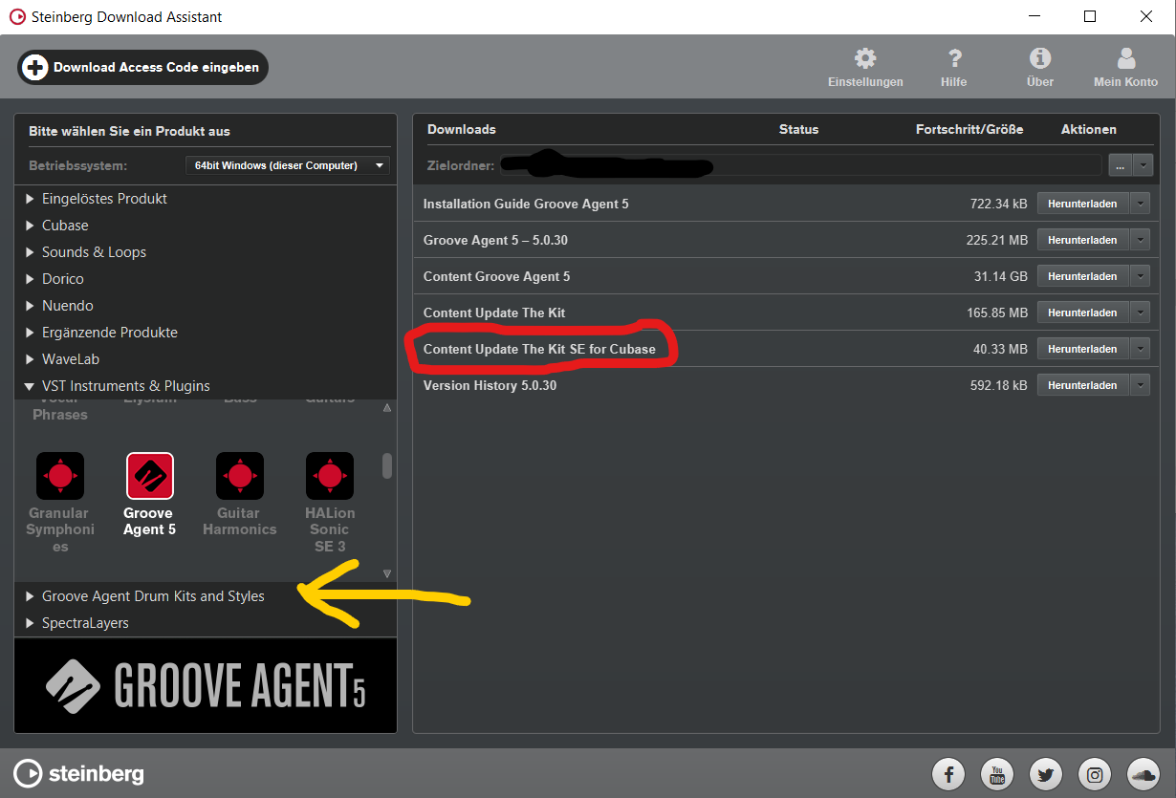Click Download Access Code eingeben button
This screenshot has height=798, width=1176.
tap(143, 67)
